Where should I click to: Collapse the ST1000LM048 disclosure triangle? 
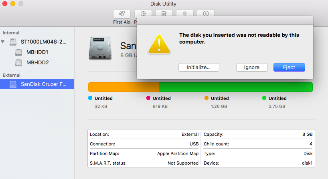3,42
